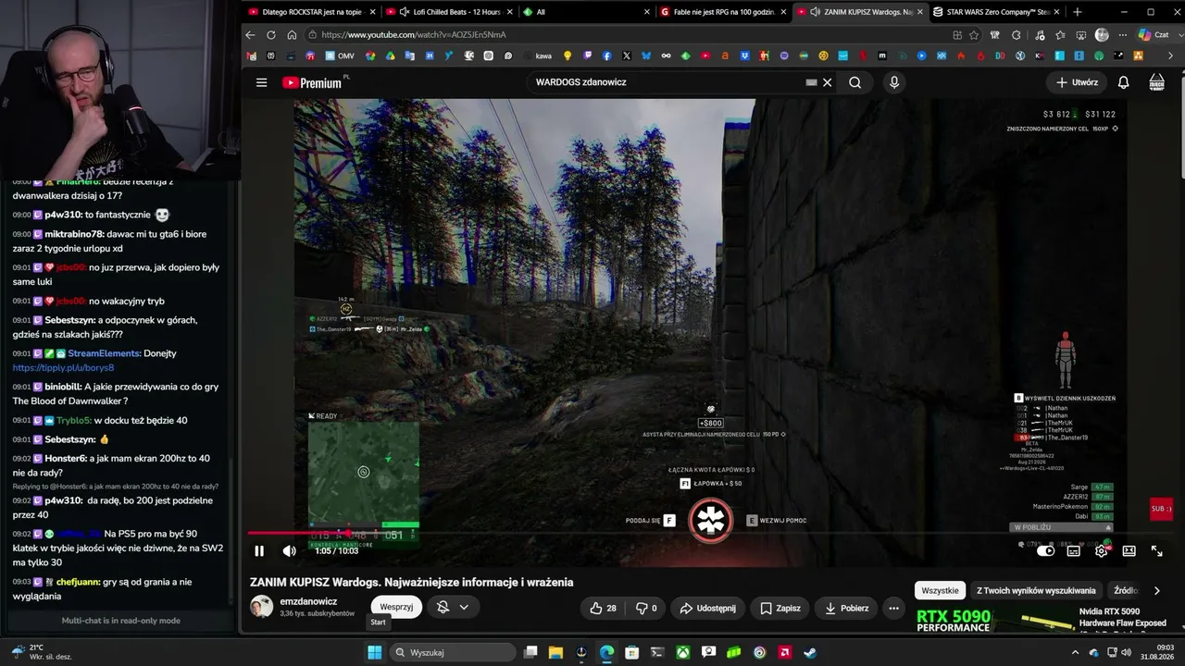Open Task View from taskbar

click(x=530, y=652)
